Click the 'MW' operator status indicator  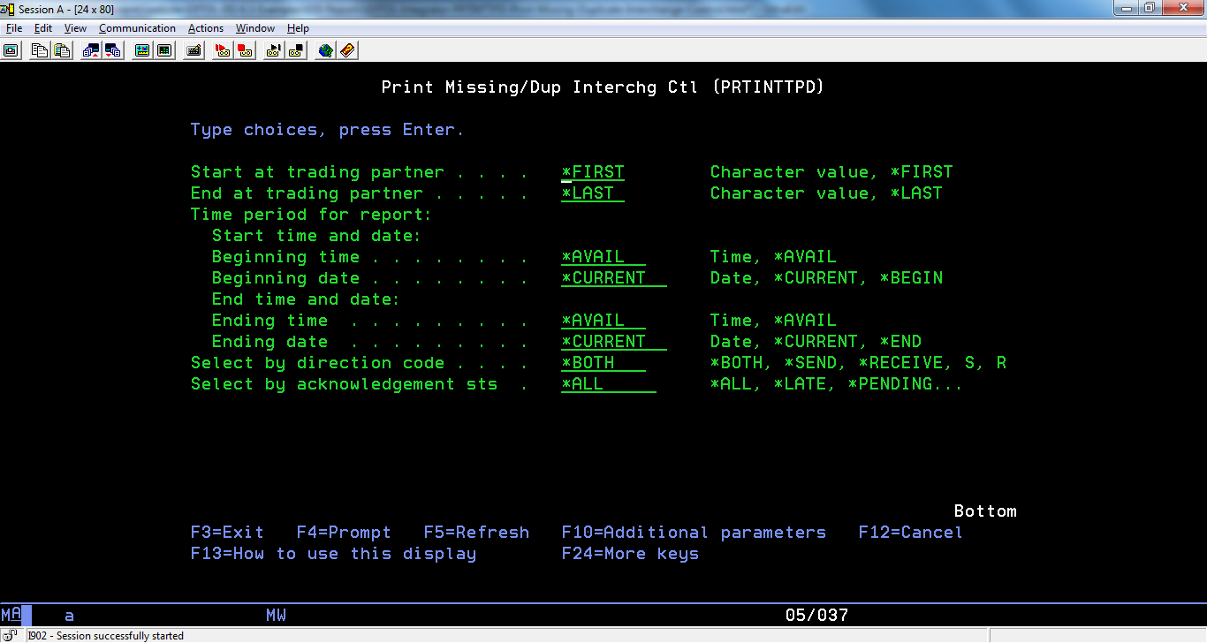coord(276,616)
